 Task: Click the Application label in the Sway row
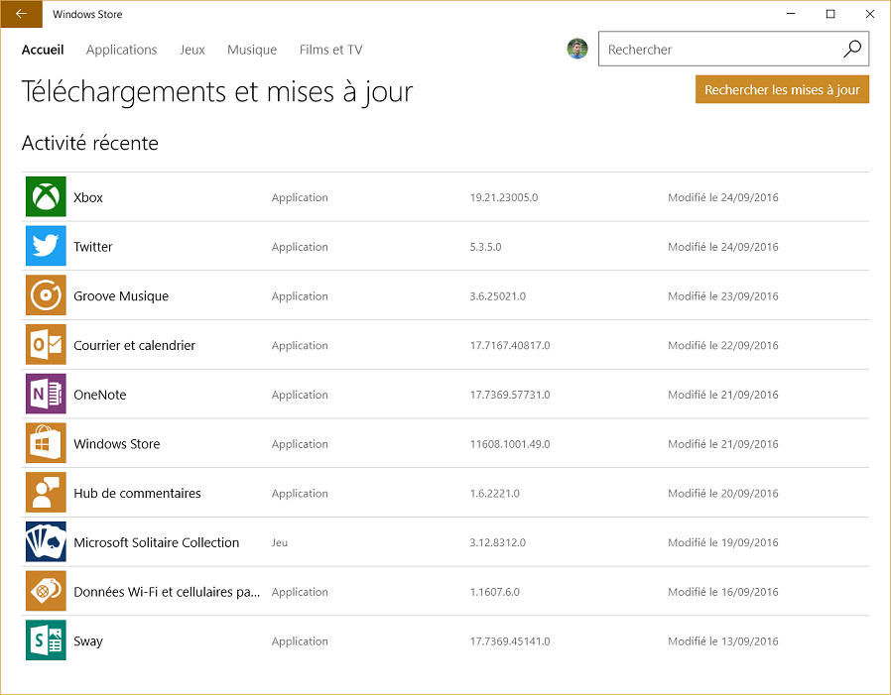click(300, 641)
